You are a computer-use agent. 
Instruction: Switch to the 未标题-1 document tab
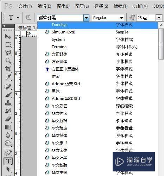[x=26, y=28]
